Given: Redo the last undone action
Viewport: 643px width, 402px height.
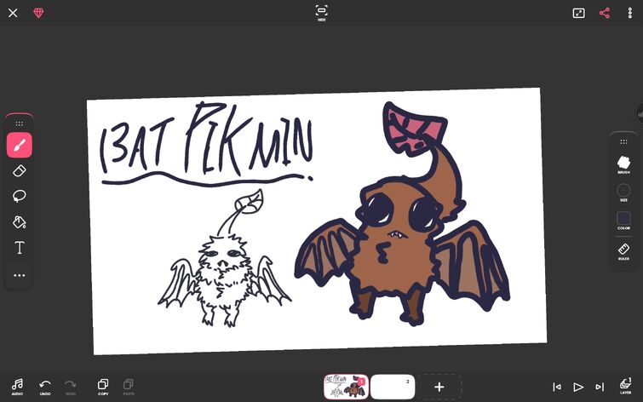Looking at the screenshot, I should click(71, 387).
